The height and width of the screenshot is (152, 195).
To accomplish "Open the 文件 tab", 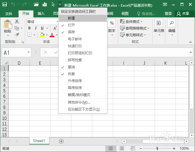I will click(x=9, y=14).
